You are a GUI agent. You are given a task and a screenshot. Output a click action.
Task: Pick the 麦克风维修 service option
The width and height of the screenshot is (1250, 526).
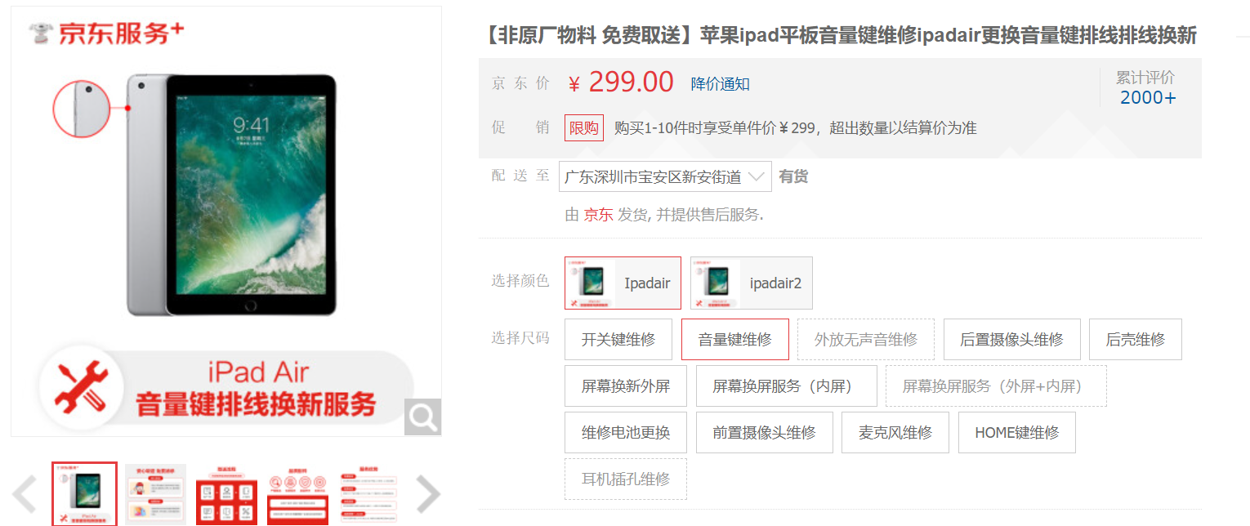895,433
